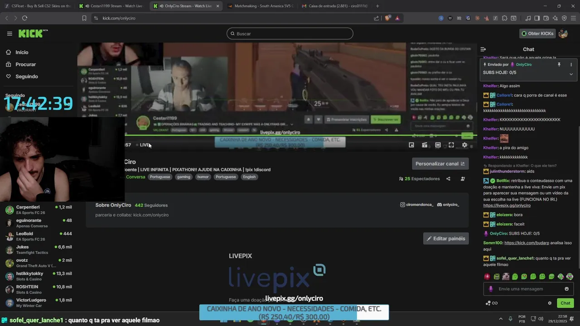The width and height of the screenshot is (580, 326).
Task: Open VictorLudgero channel in the sidebar
Action: [x=39, y=302]
